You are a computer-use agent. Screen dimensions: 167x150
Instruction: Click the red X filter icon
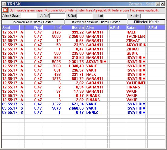pyautogui.click(x=5, y=10)
